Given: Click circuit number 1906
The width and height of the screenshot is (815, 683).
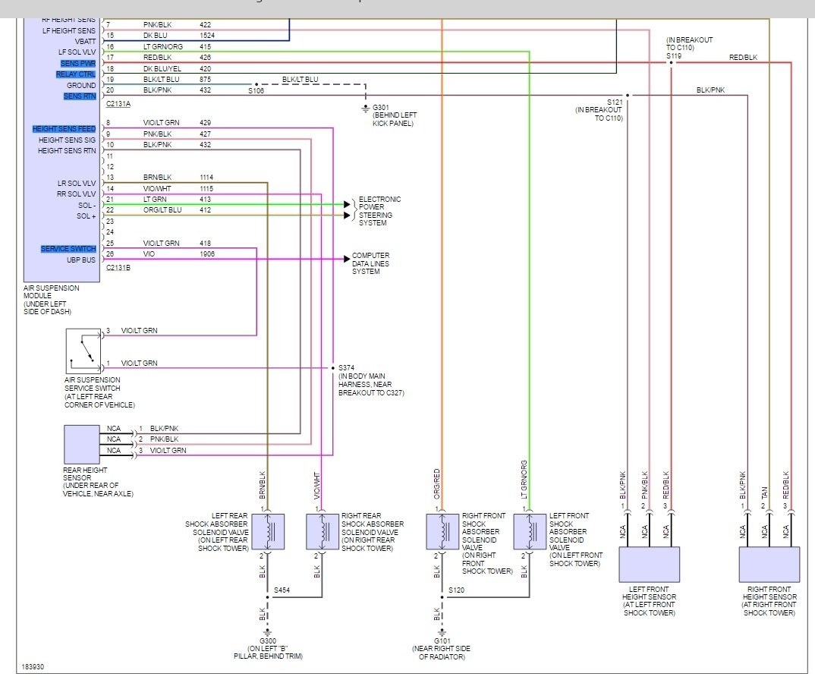Looking at the screenshot, I should 207,253.
